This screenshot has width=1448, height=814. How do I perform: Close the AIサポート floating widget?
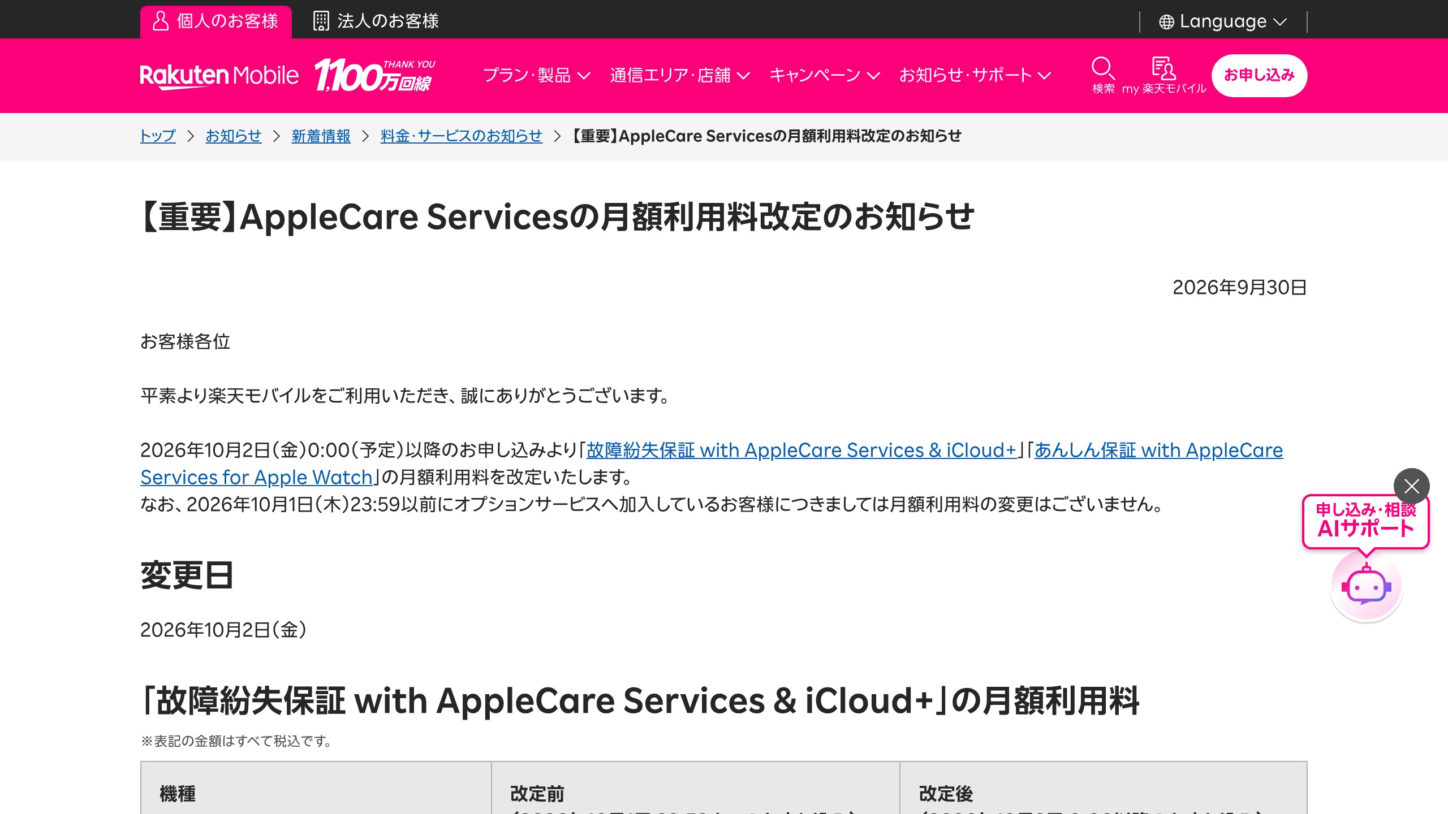(1411, 486)
